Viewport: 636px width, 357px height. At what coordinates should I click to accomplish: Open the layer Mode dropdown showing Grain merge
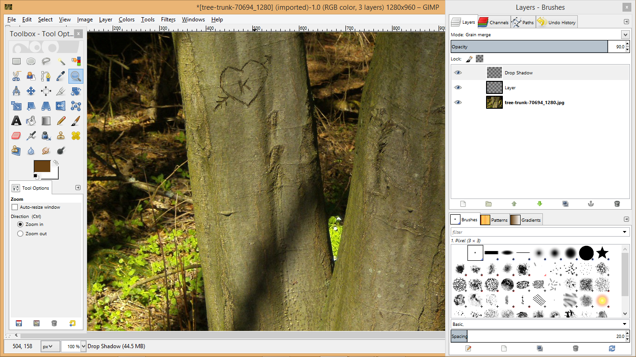[624, 34]
